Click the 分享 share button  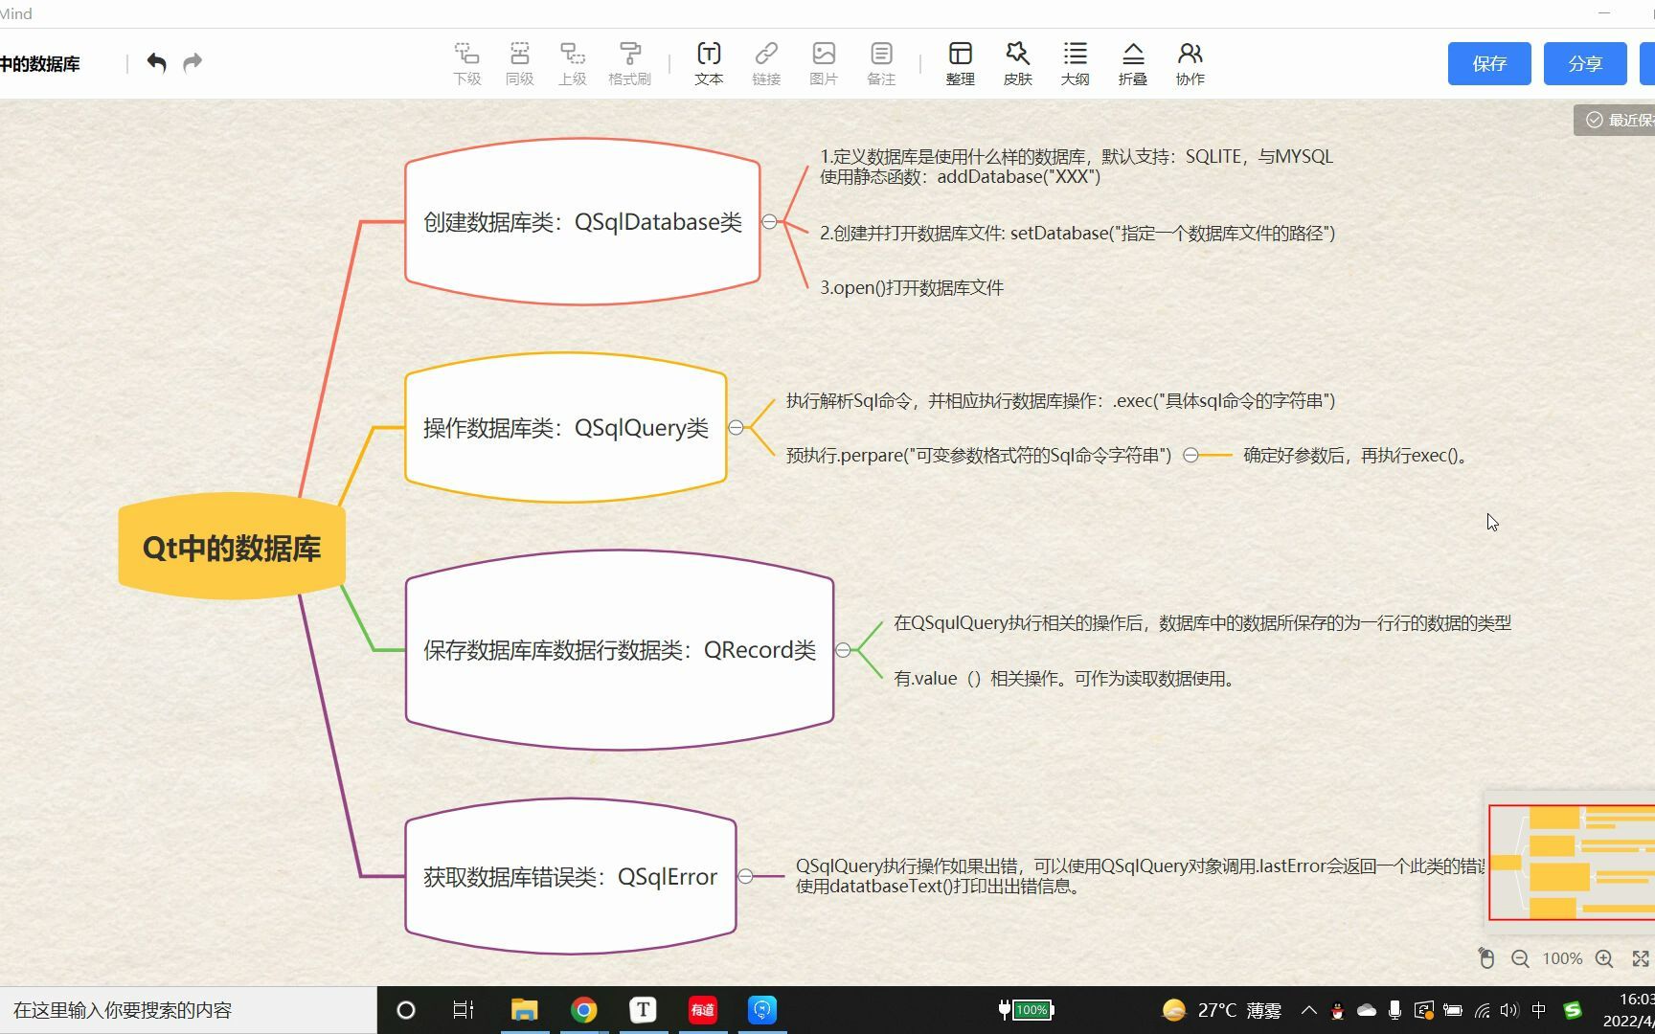pyautogui.click(x=1585, y=63)
